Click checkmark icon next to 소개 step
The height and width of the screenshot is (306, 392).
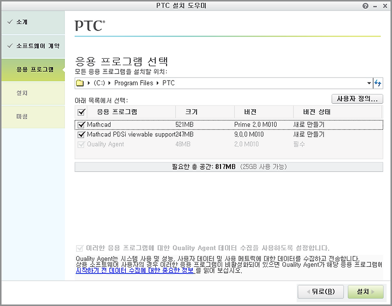pyautogui.click(x=10, y=22)
